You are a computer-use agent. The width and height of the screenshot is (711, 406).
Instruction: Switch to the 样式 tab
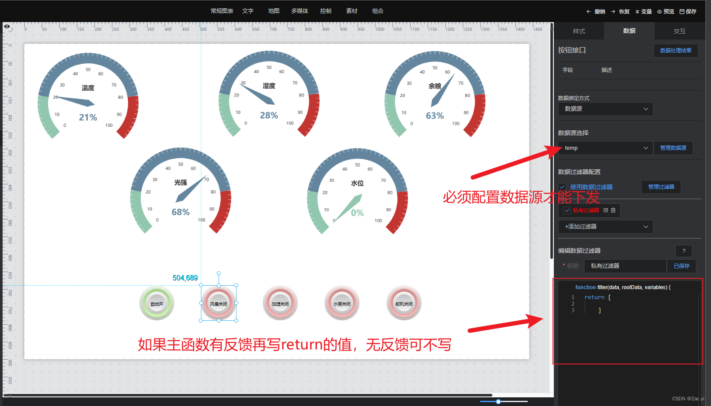pos(579,31)
